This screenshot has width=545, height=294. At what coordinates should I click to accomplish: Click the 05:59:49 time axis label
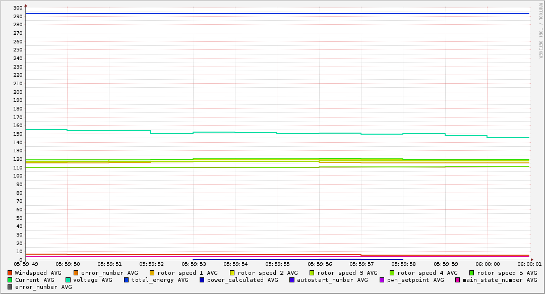coord(26,264)
